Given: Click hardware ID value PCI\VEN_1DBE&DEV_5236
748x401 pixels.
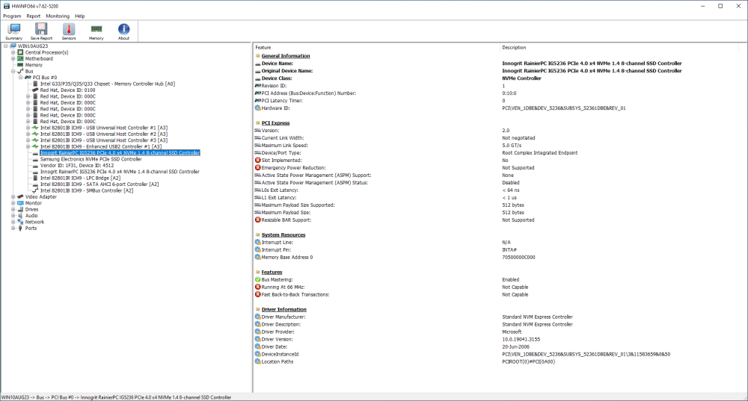Looking at the screenshot, I should click(x=564, y=108).
